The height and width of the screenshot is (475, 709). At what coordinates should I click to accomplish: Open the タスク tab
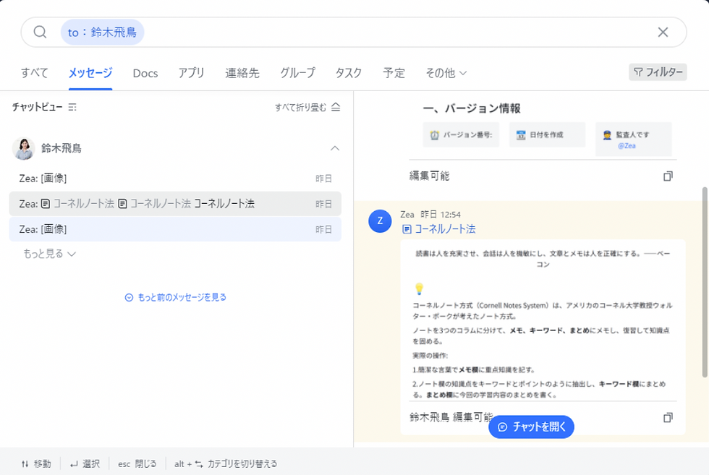349,73
